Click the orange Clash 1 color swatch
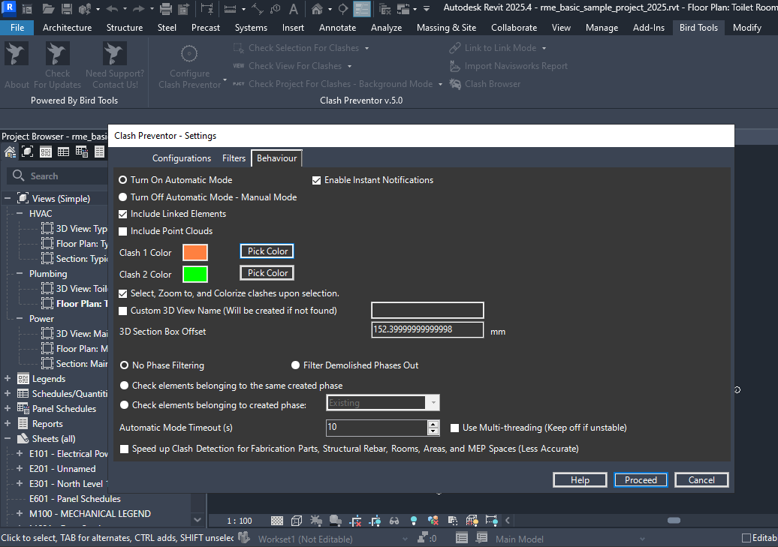This screenshot has width=778, height=547. tap(195, 252)
